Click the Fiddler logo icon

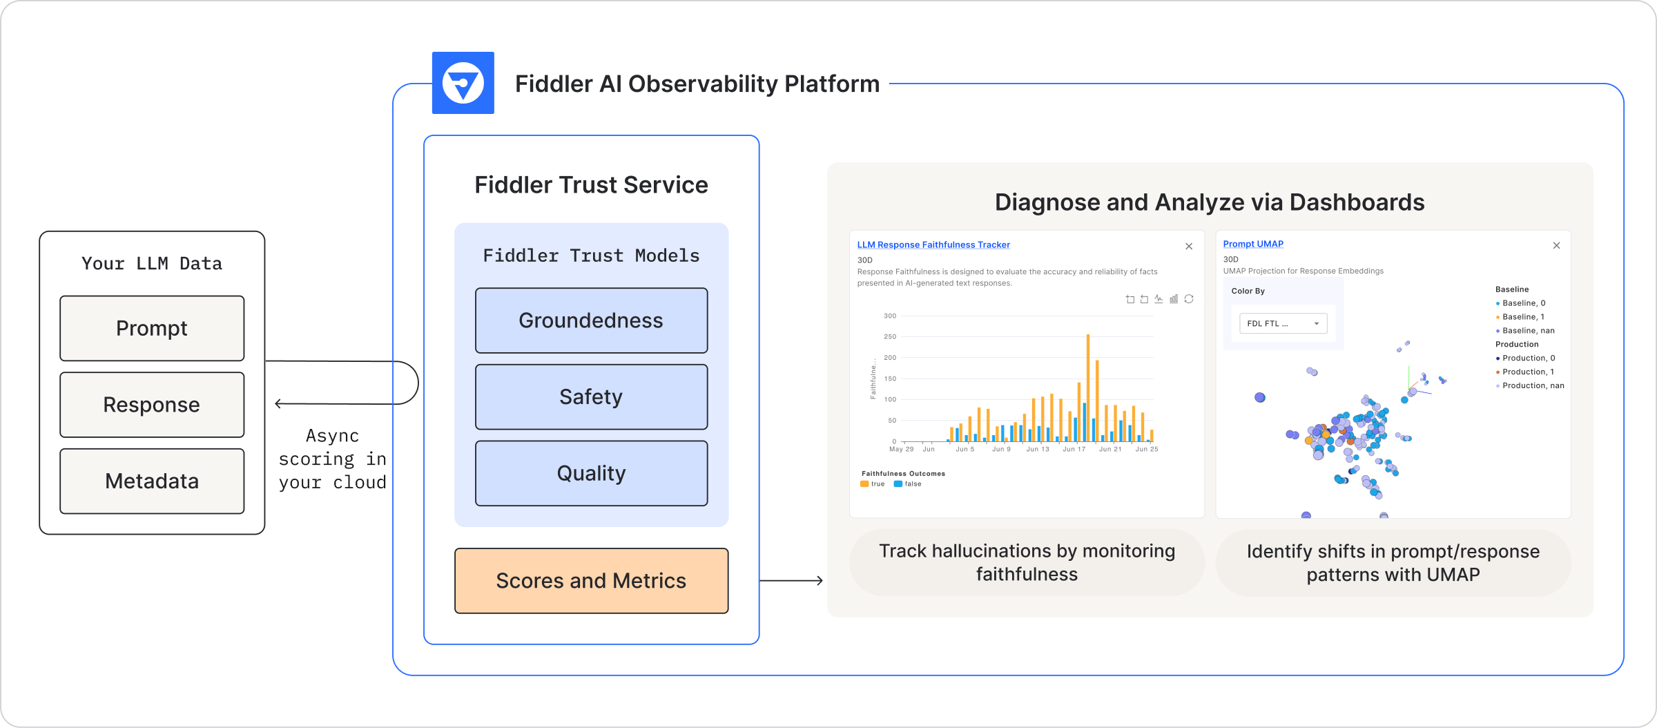(463, 83)
